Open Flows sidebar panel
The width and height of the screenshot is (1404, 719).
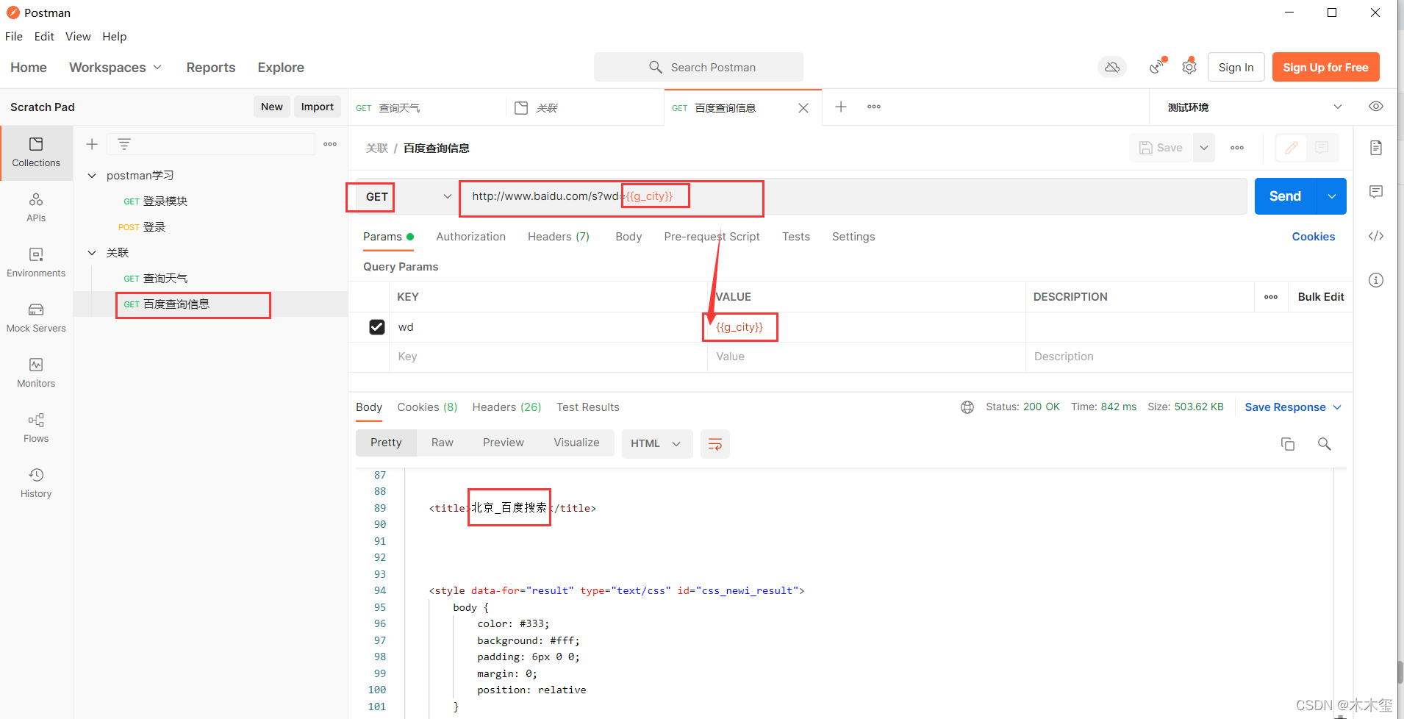click(x=36, y=428)
